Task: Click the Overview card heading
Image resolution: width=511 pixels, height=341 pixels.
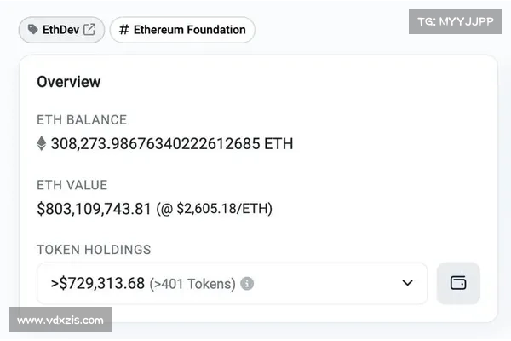Action: click(x=69, y=82)
